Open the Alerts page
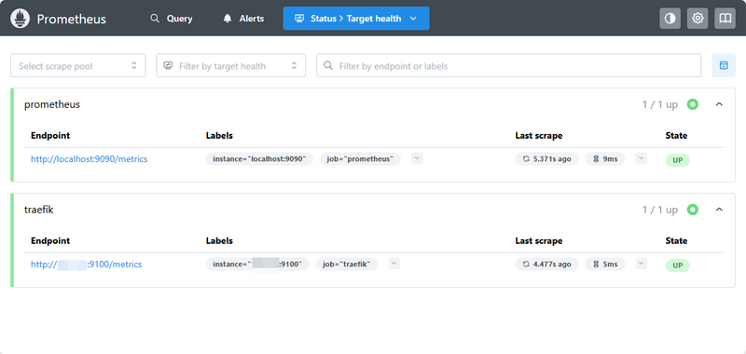Viewport: 746px width, 354px height. (x=243, y=19)
